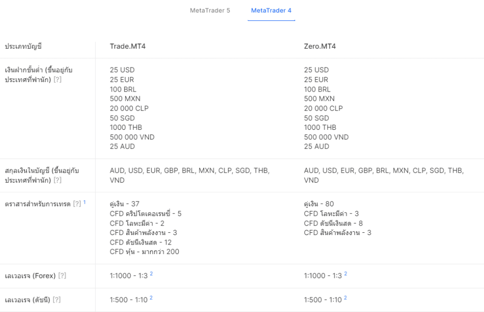484x312 pixels.
Task: Click footnote 1 beside trading instruments
Action: 85,202
